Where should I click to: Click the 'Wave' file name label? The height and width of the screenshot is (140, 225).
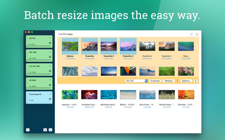[186, 56]
